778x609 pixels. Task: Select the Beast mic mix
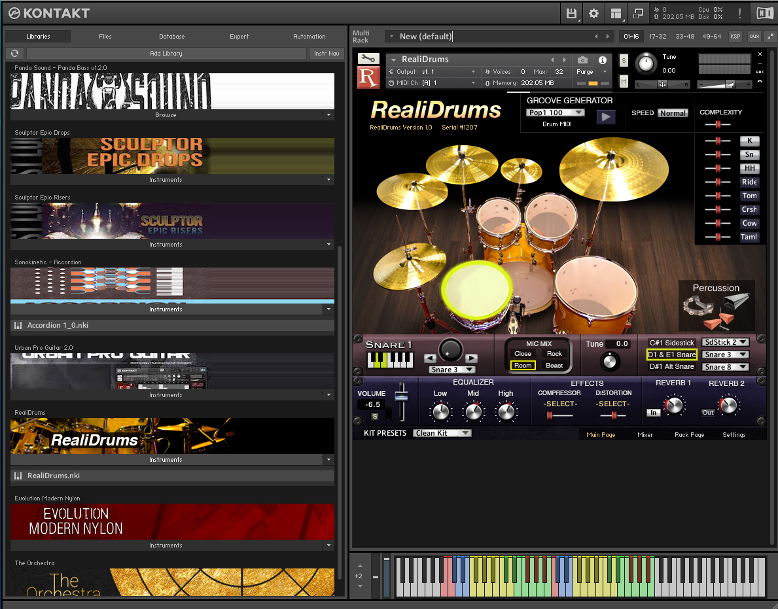(554, 366)
